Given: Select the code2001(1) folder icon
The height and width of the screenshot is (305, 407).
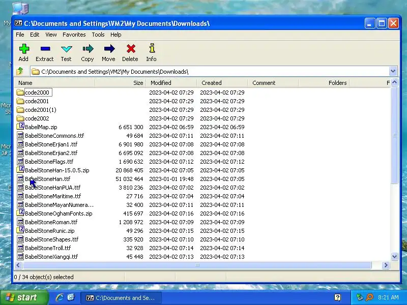Looking at the screenshot, I should (20, 110).
